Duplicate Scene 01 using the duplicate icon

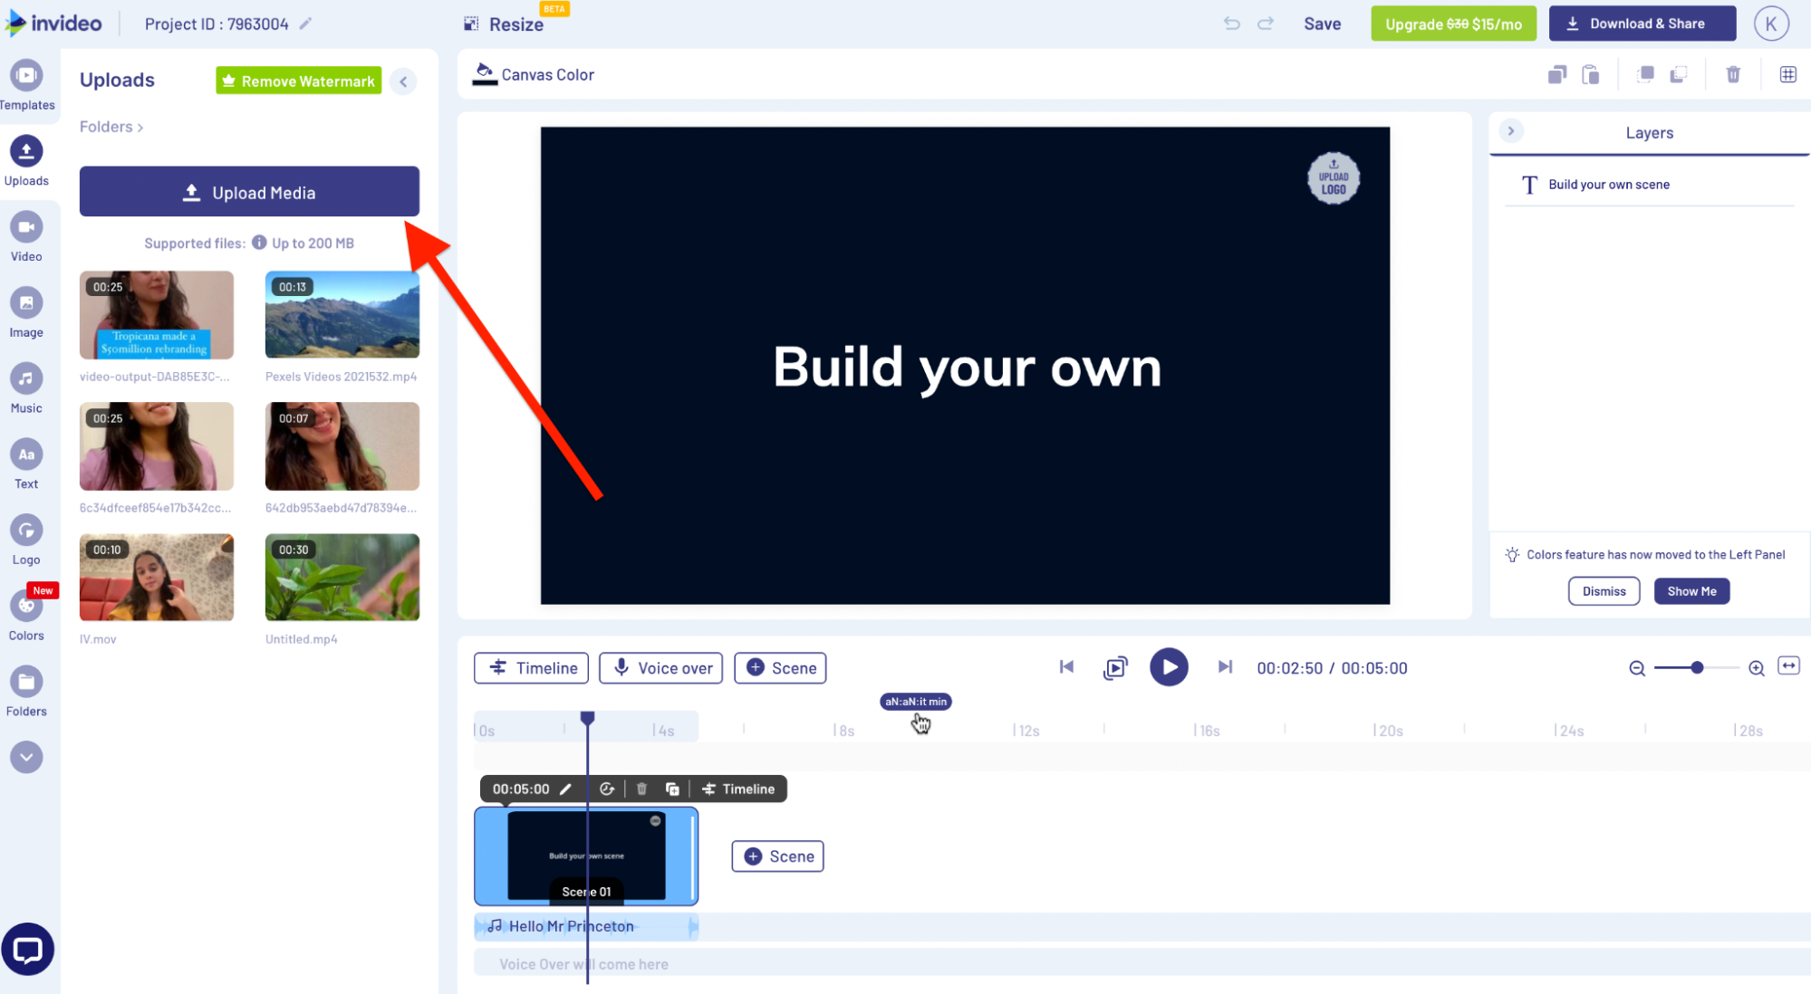click(672, 789)
